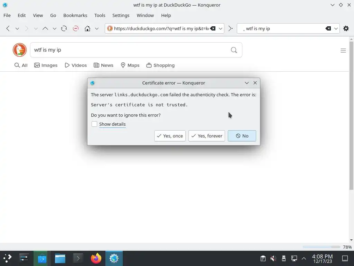Go back with the Back arrow
354x266 pixels.
pos(8,28)
